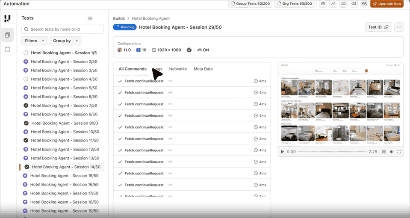Click the tunnel ON indicator in Configurations
This screenshot has width=410, height=218.
tap(203, 50)
